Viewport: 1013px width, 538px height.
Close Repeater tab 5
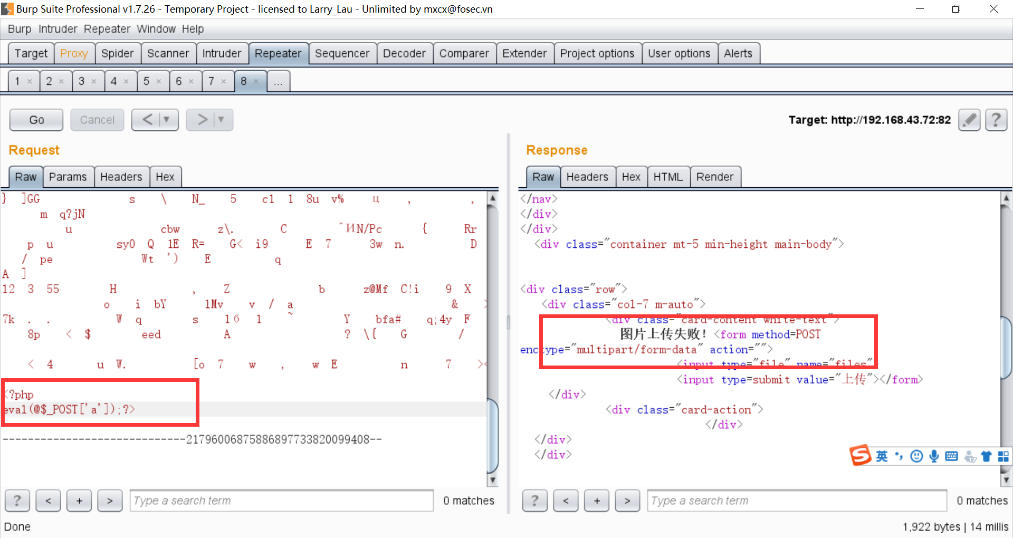coord(159,81)
